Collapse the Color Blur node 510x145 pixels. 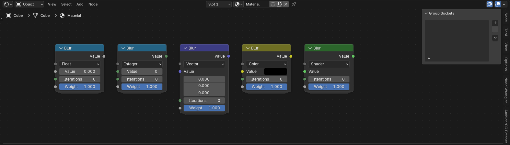(x=248, y=48)
